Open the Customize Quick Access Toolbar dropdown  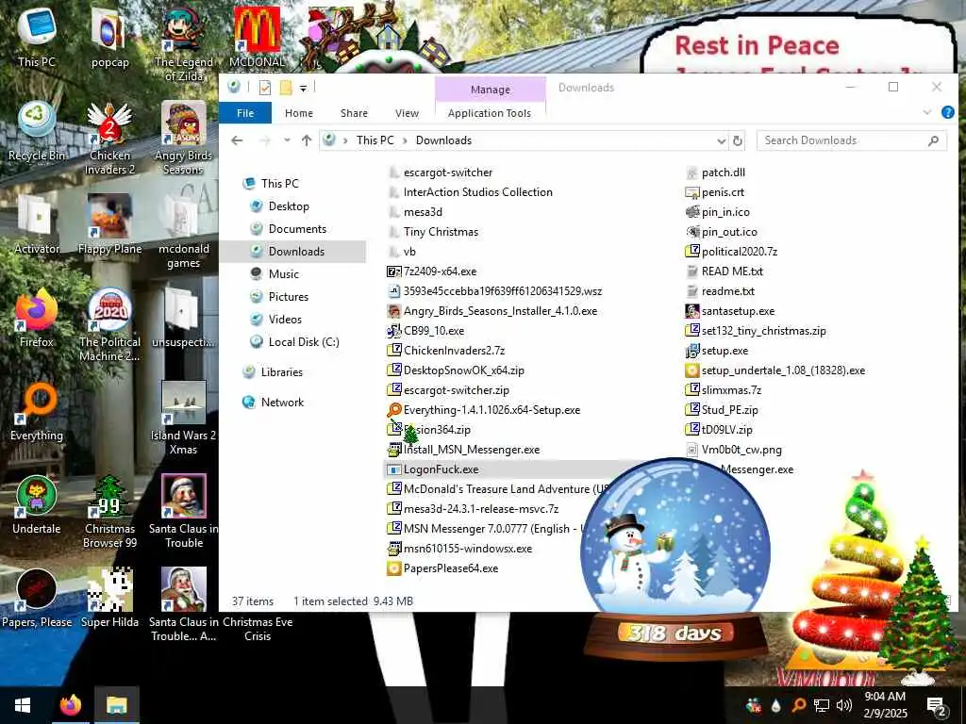click(x=303, y=88)
